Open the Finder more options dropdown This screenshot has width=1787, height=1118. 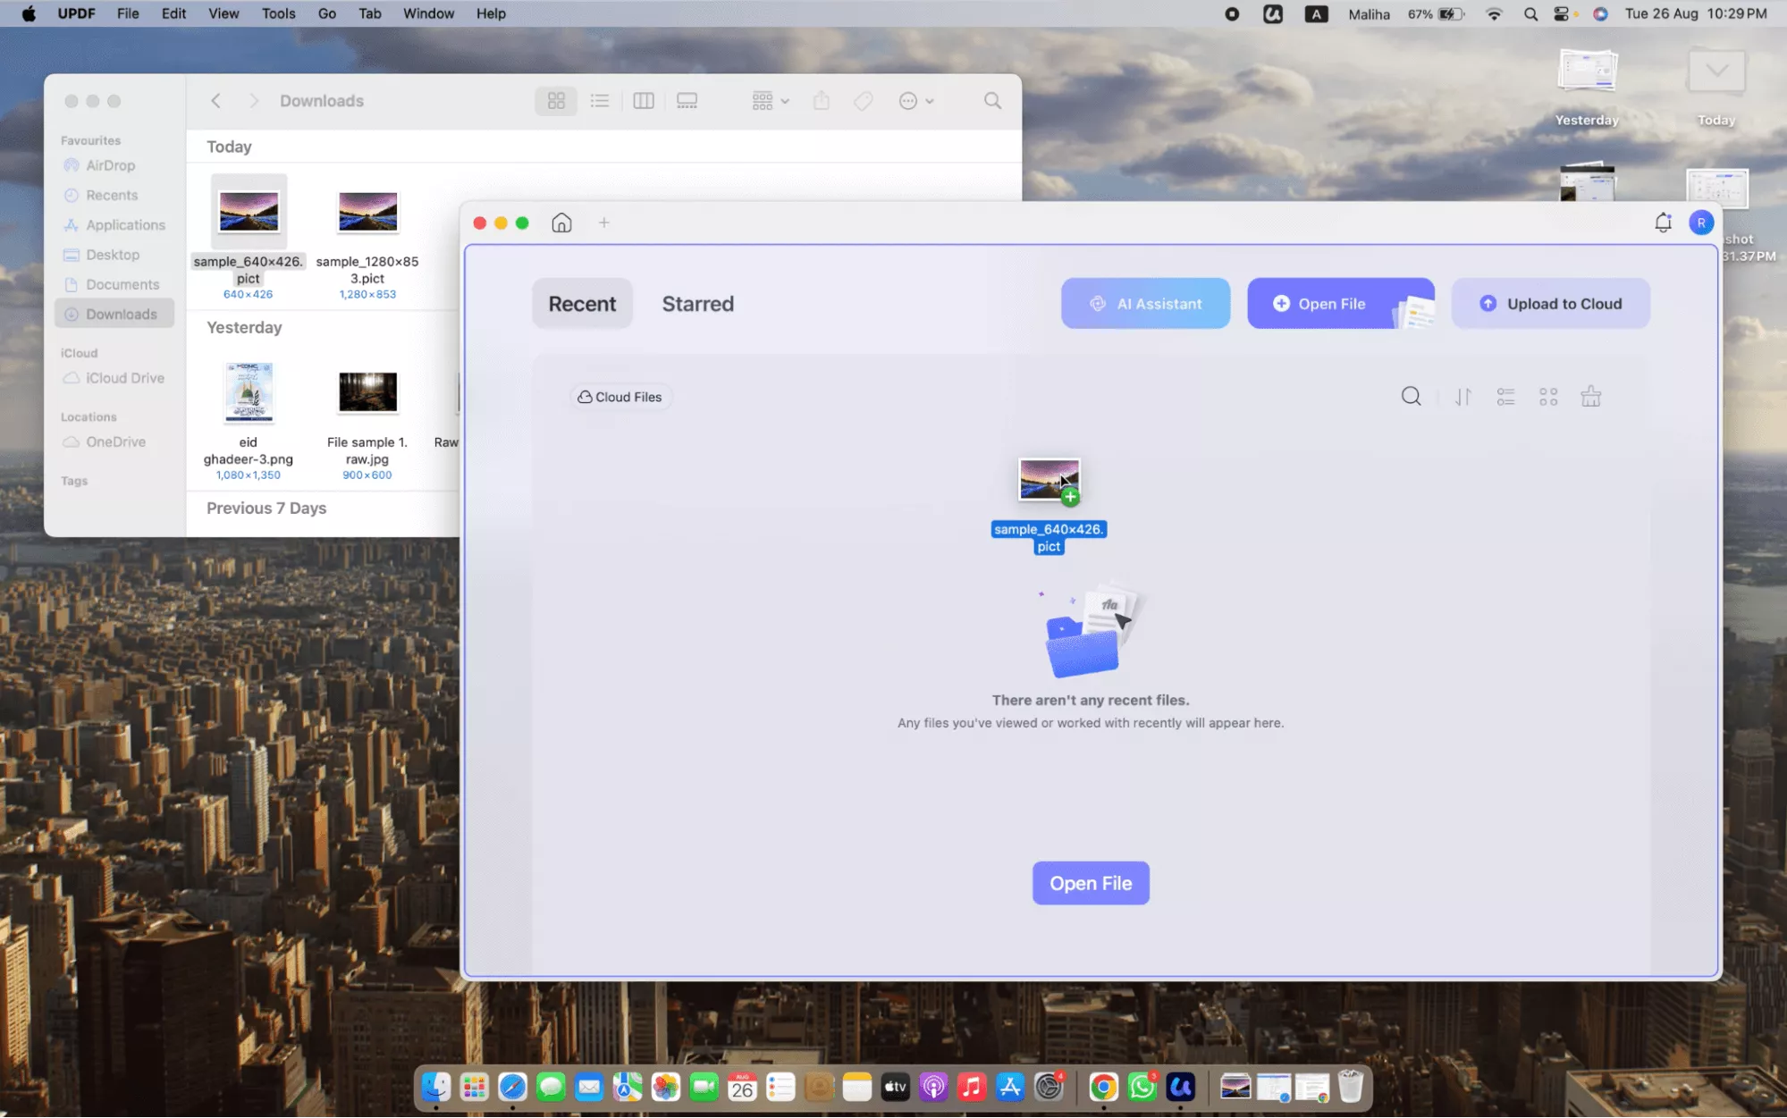click(916, 100)
